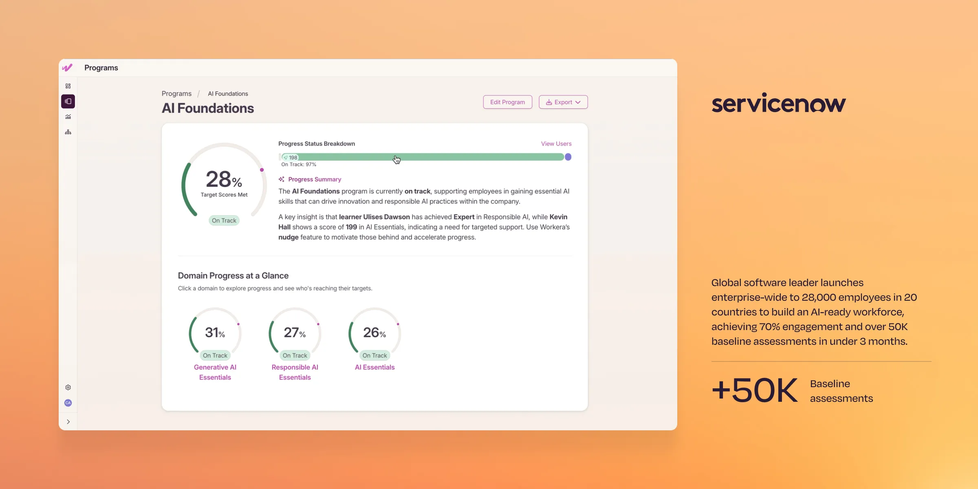The image size is (978, 489).
Task: Click the CA user avatar
Action: 68,403
